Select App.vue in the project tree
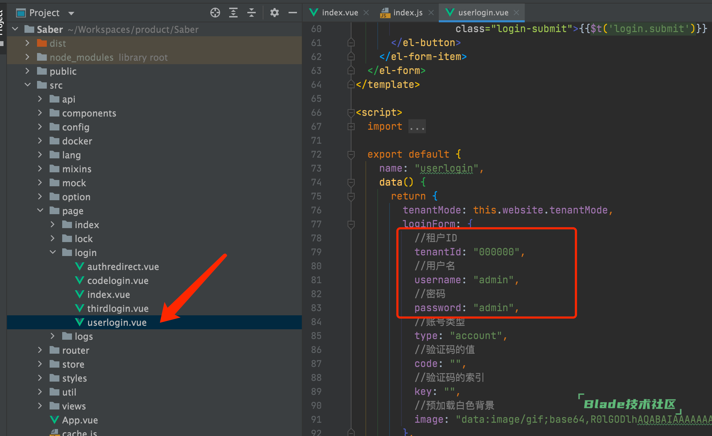The image size is (712, 436). (80, 420)
